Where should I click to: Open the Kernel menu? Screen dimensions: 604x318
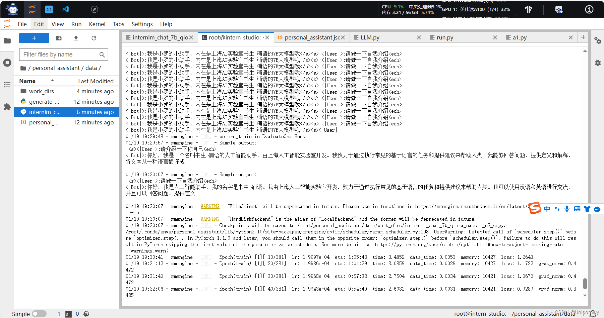pos(97,24)
